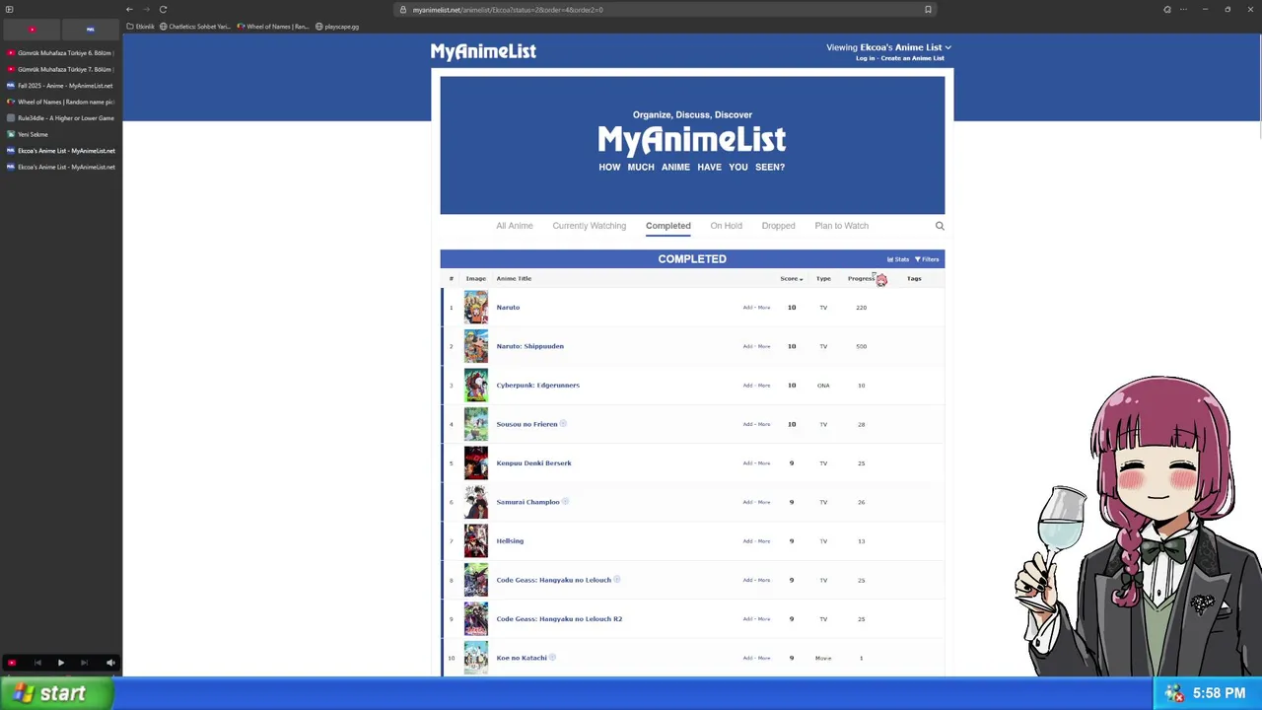This screenshot has width=1262, height=710.
Task: Click the Tags column header
Action: tap(914, 279)
